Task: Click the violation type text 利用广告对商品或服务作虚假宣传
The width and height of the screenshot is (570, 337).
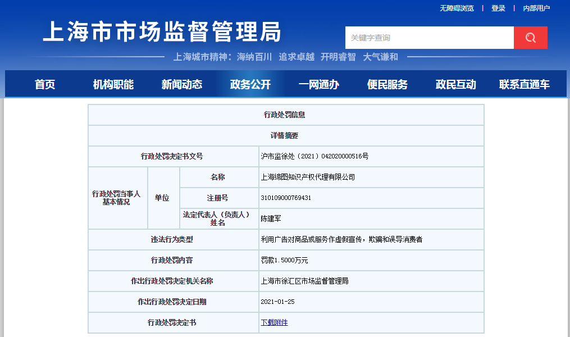Action: point(311,239)
